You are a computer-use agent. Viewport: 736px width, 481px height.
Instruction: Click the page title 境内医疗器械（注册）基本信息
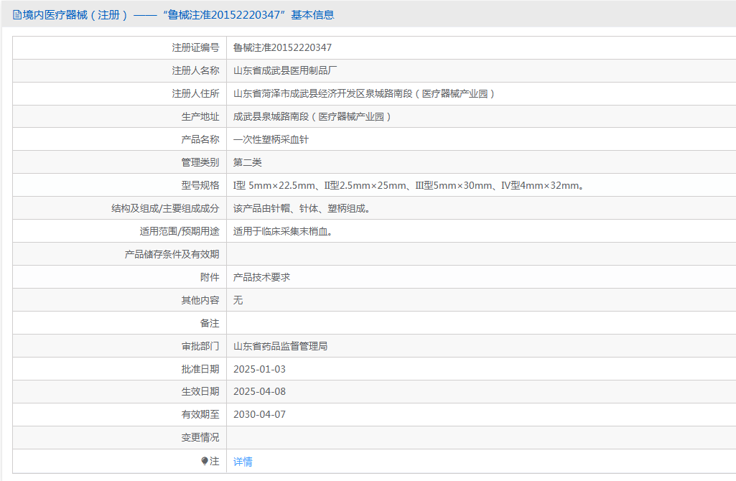tap(178, 15)
